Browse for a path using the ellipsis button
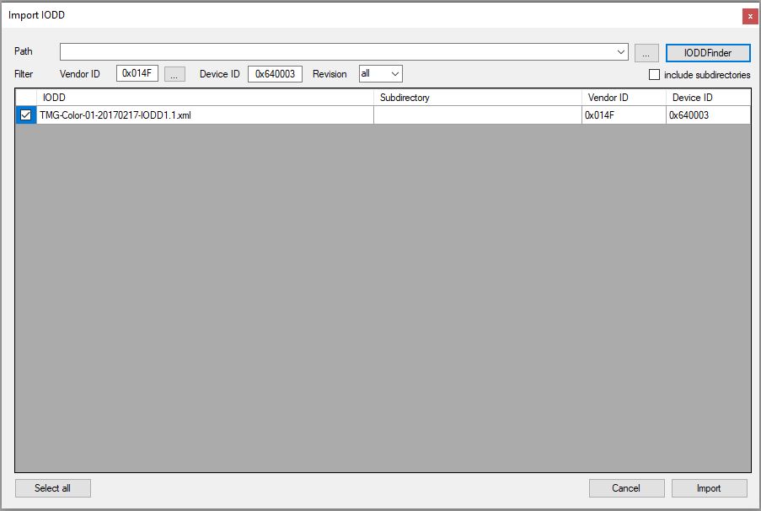Viewport: 761px width, 511px height. (x=646, y=52)
